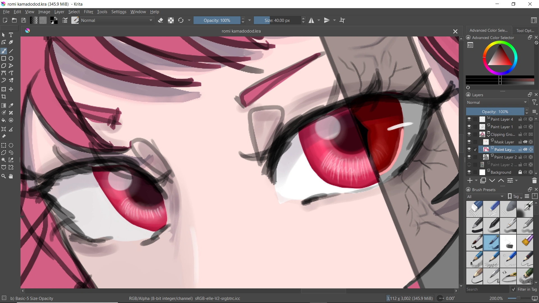Screen dimensions: 539x303
Task: Select the Text tool
Action: 11,35
